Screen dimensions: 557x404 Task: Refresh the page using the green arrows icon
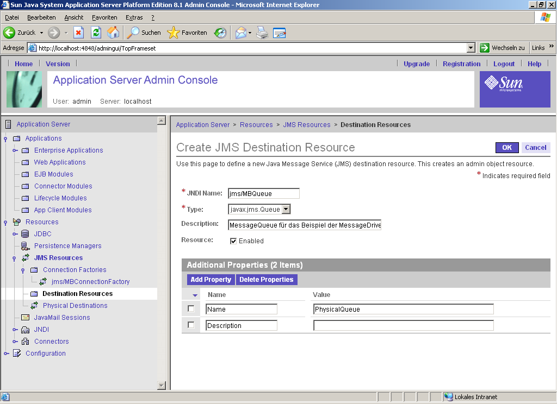tap(96, 33)
